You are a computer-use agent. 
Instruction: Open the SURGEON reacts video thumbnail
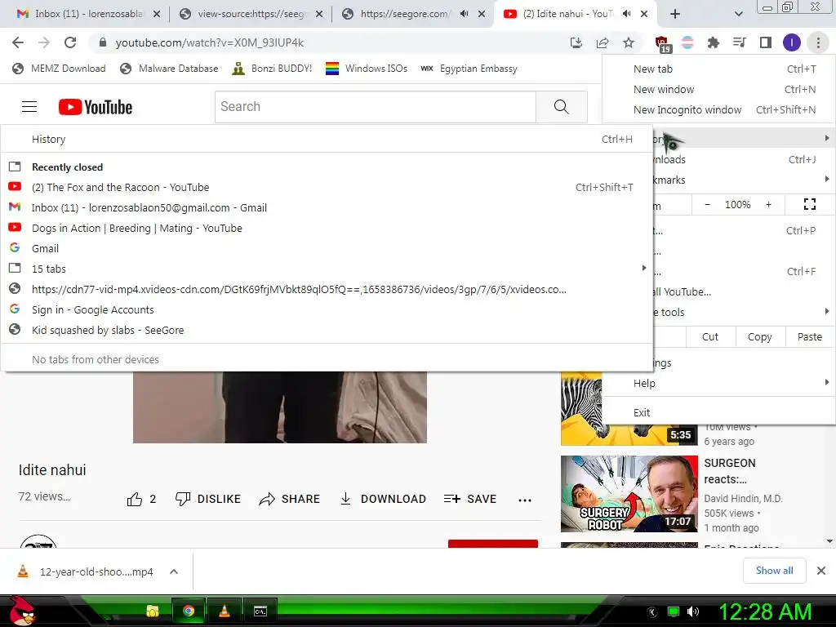(629, 494)
